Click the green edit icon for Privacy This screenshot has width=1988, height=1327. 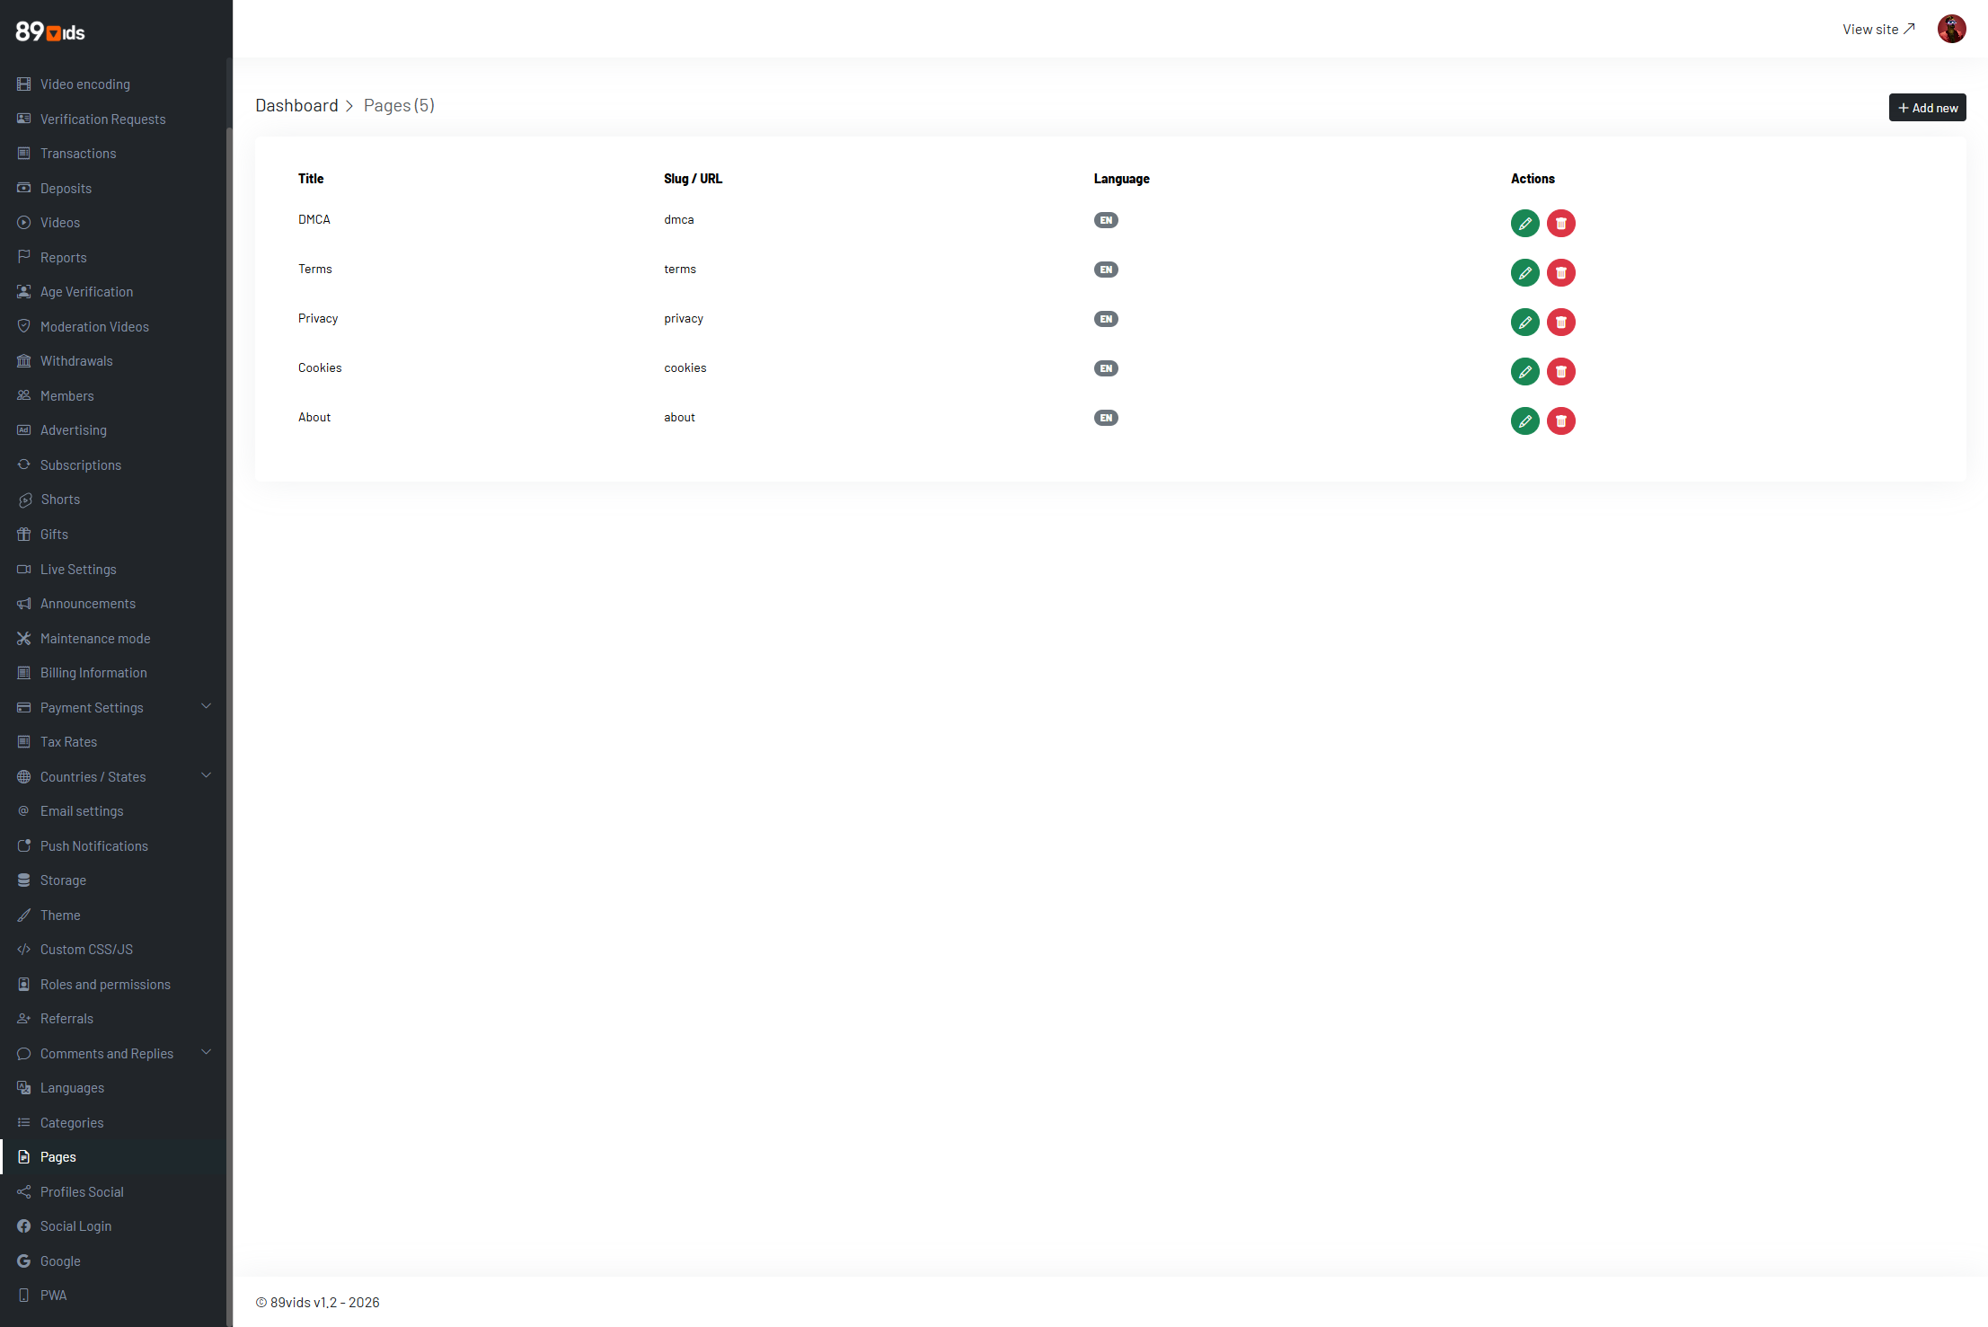click(x=1524, y=323)
